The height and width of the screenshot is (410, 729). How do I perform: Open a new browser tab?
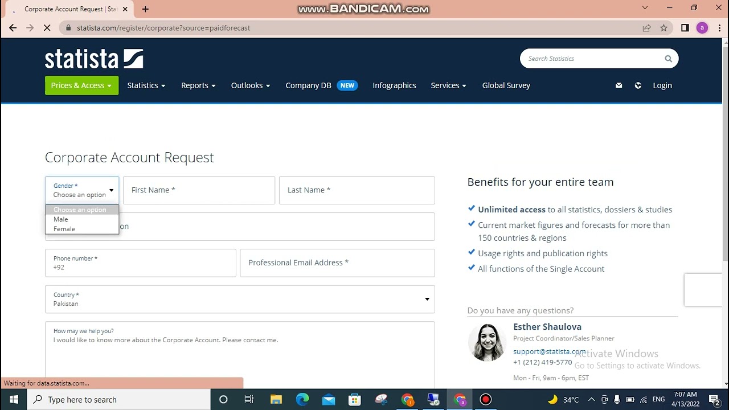145,9
